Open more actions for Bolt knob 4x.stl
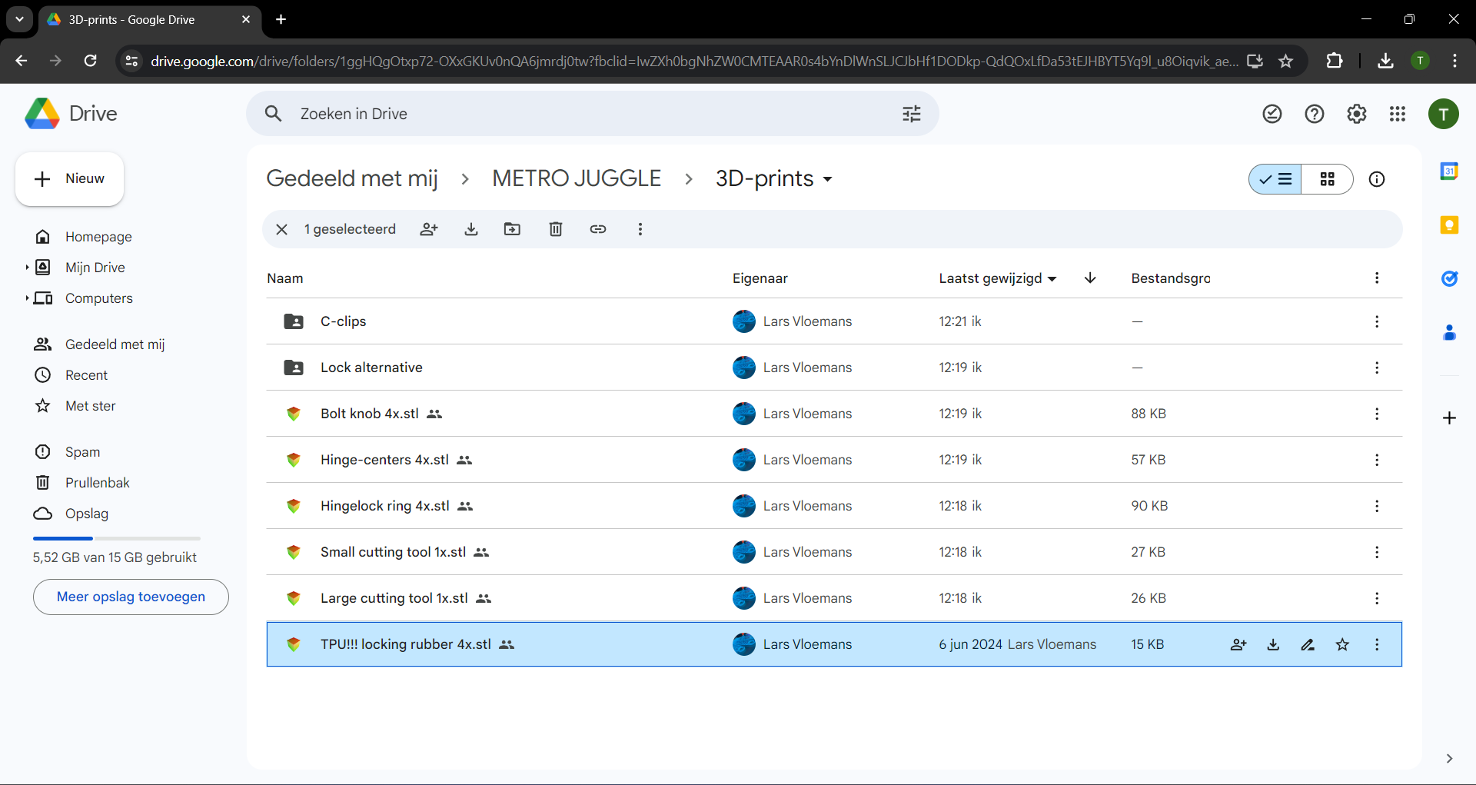The image size is (1476, 785). pyautogui.click(x=1377, y=414)
